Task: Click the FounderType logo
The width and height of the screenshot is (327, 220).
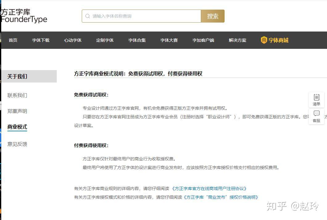Action: (x=24, y=16)
